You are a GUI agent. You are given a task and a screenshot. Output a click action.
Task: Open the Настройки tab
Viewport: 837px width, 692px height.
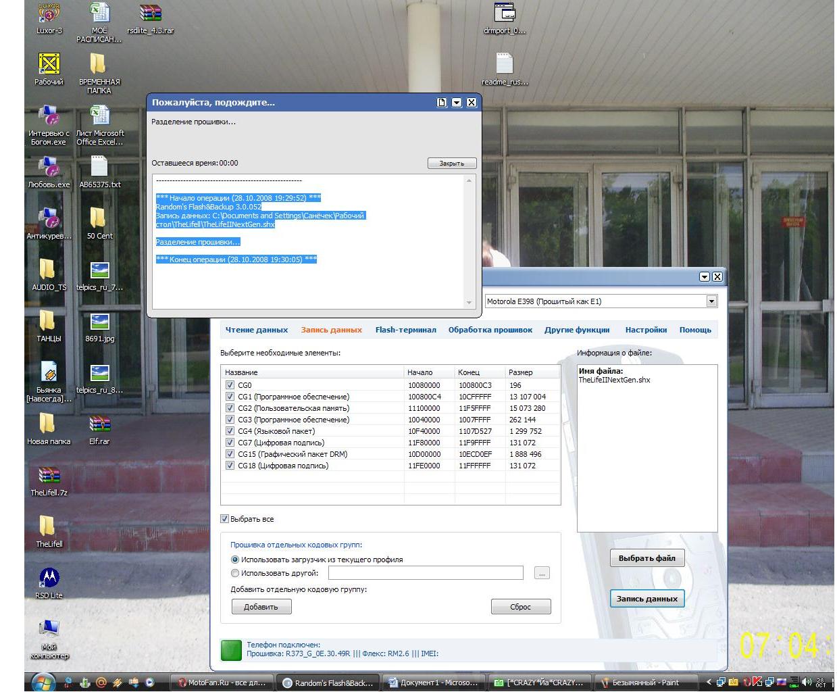click(x=646, y=330)
